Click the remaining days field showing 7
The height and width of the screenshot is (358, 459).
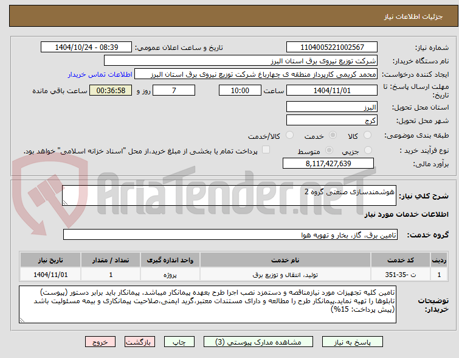[174, 90]
